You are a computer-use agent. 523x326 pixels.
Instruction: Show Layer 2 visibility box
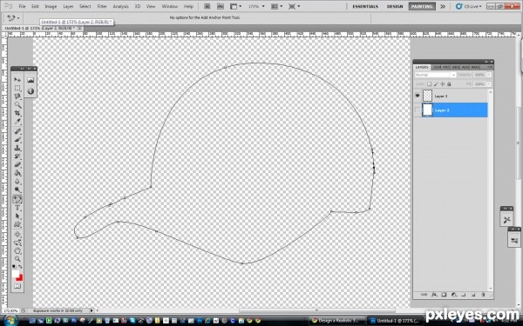point(418,110)
